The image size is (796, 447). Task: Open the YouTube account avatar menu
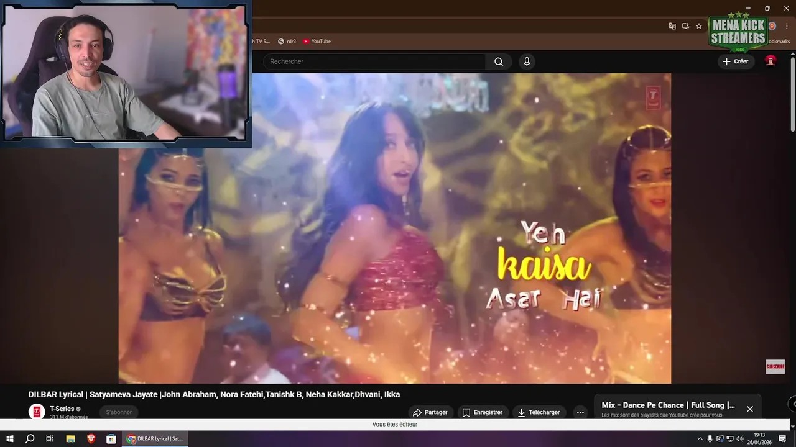point(771,61)
